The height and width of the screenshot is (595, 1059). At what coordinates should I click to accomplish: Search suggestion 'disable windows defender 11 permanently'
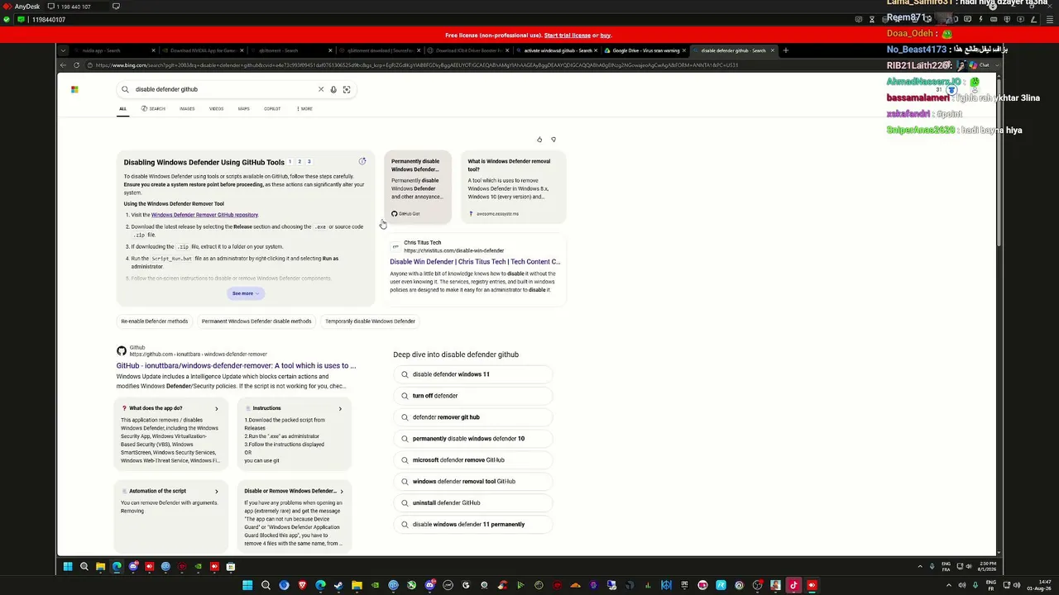(472, 525)
